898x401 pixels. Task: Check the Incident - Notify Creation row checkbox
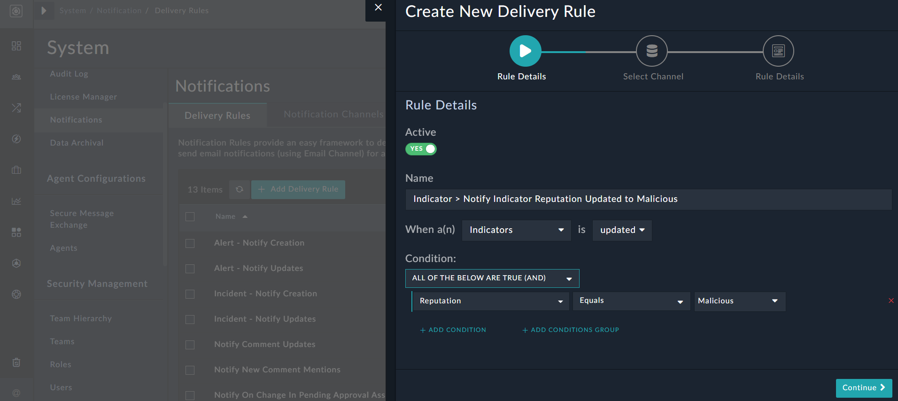tap(190, 294)
